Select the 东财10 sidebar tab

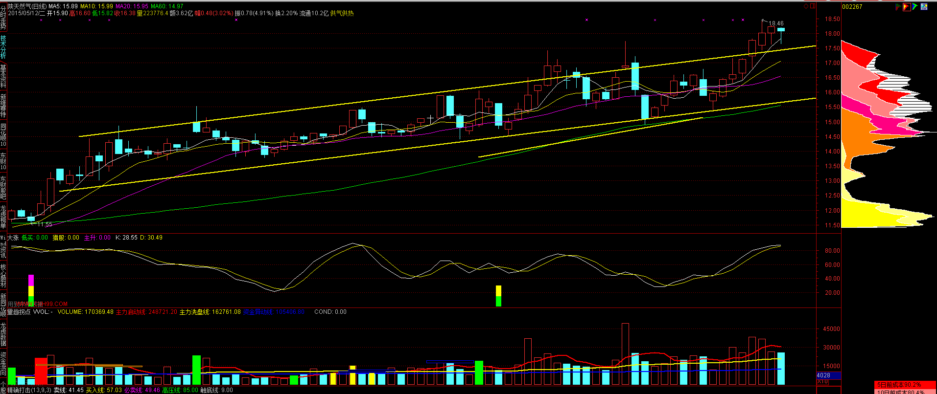click(x=3, y=161)
